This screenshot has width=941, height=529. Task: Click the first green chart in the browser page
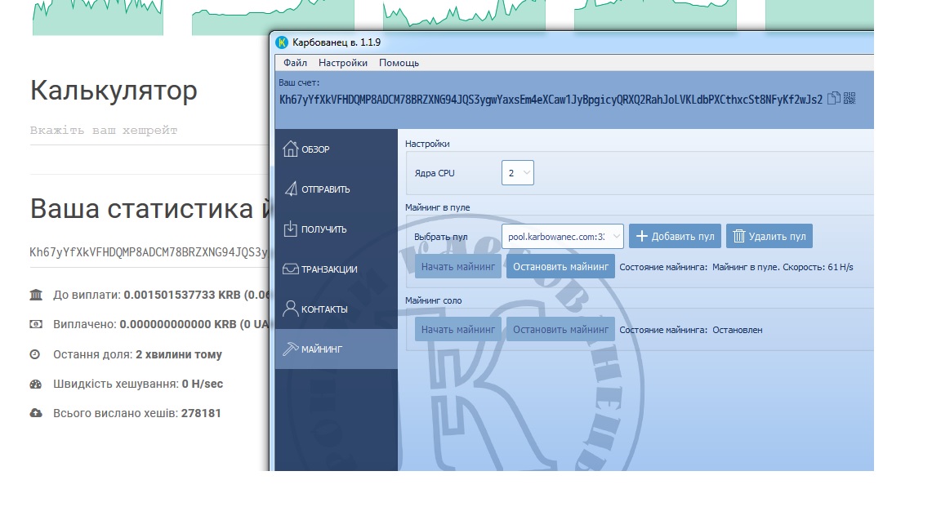pyautogui.click(x=98, y=17)
